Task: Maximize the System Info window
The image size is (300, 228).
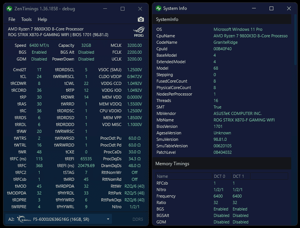Action: 271,8
